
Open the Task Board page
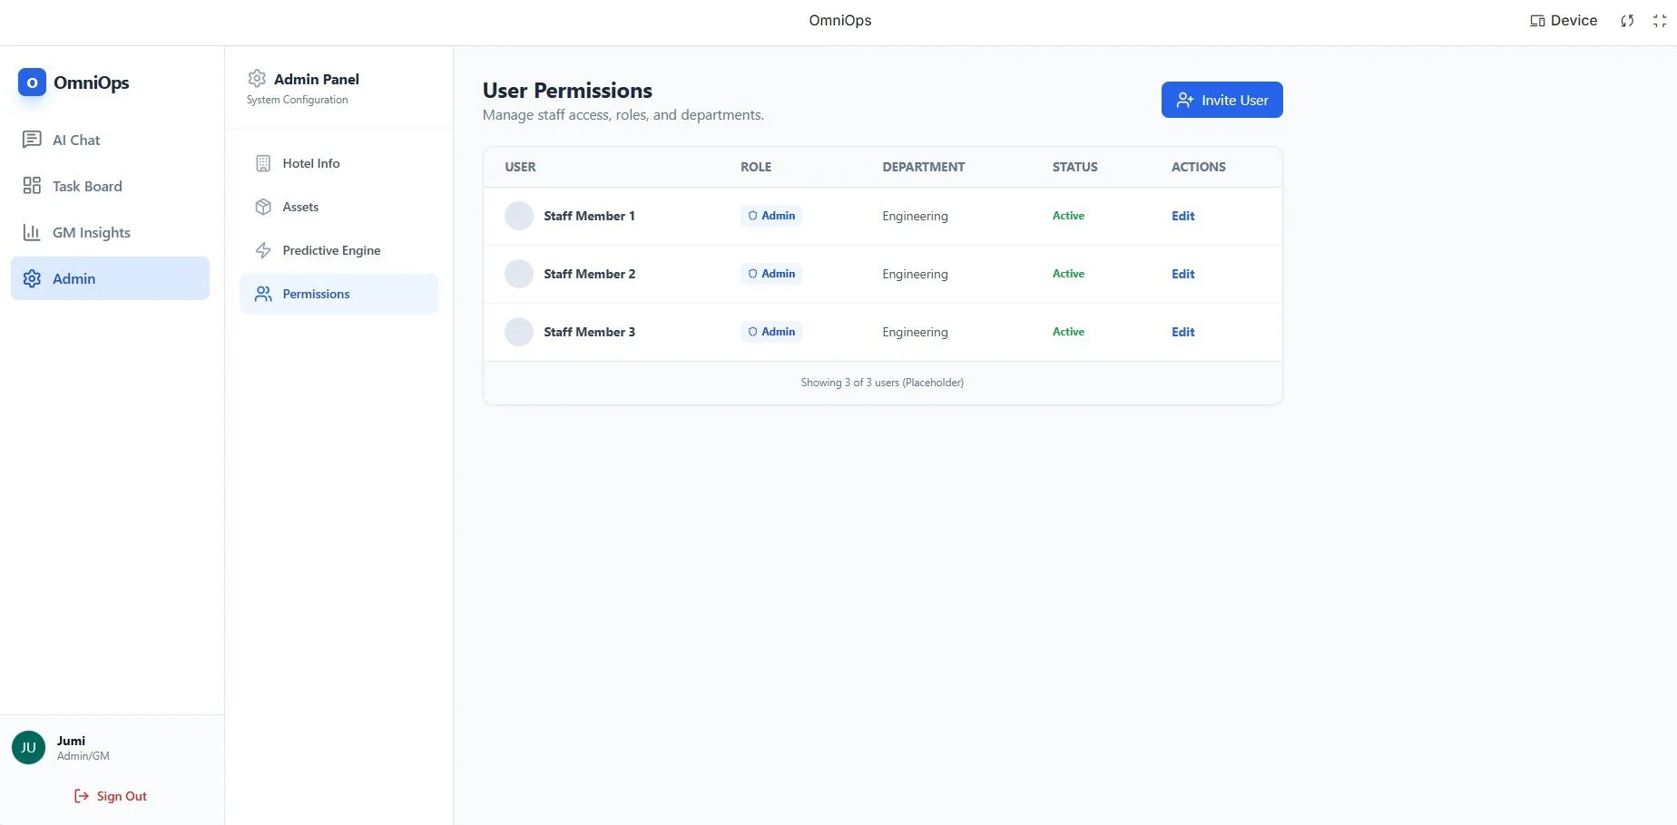110,186
